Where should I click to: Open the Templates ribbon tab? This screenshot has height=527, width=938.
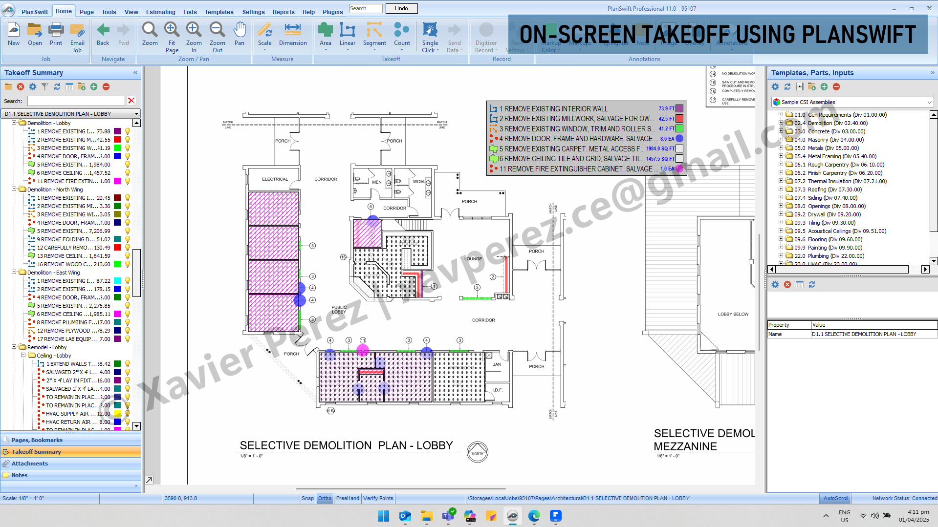[x=218, y=12]
